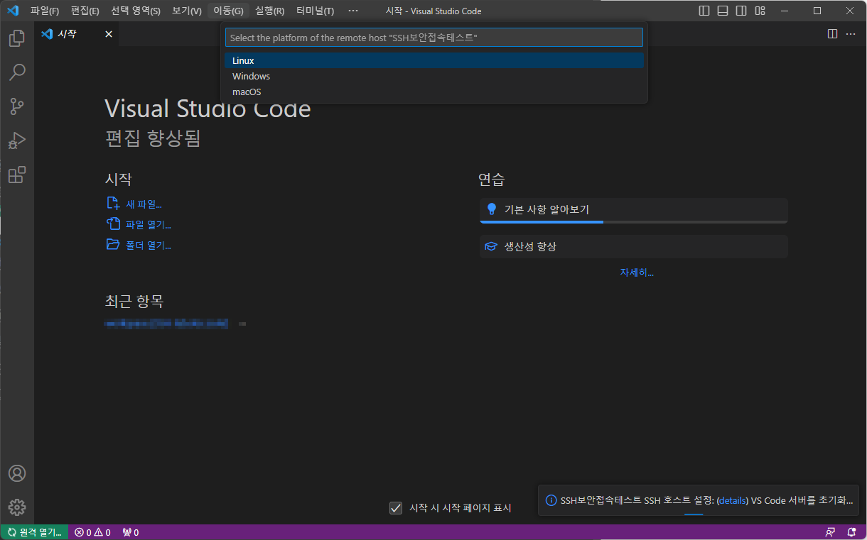Select Linux as remote host platform
The width and height of the screenshot is (867, 540).
pyautogui.click(x=434, y=60)
